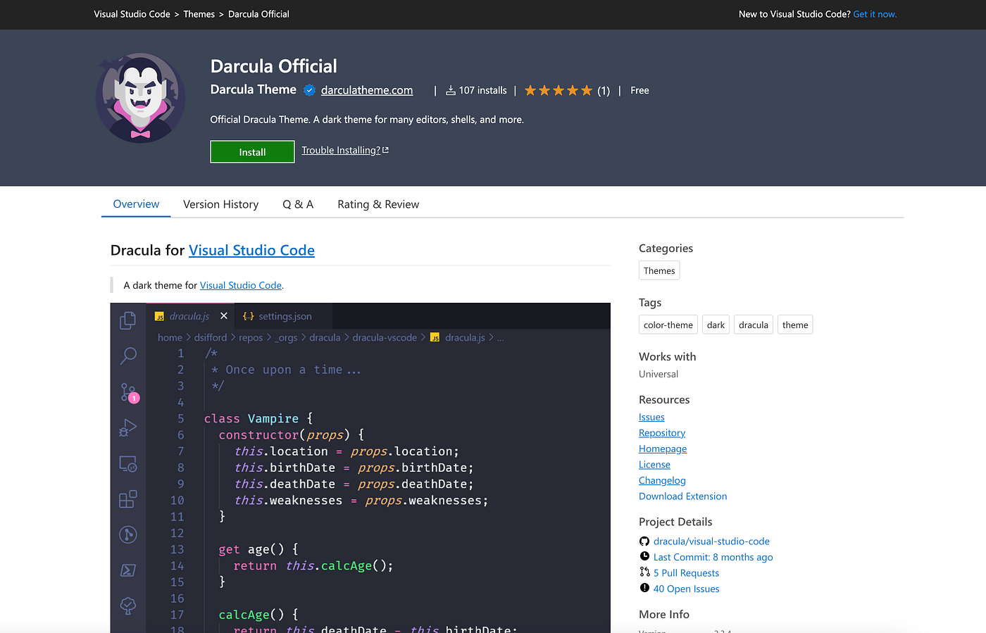Open the 40 Open Issues link

(686, 589)
